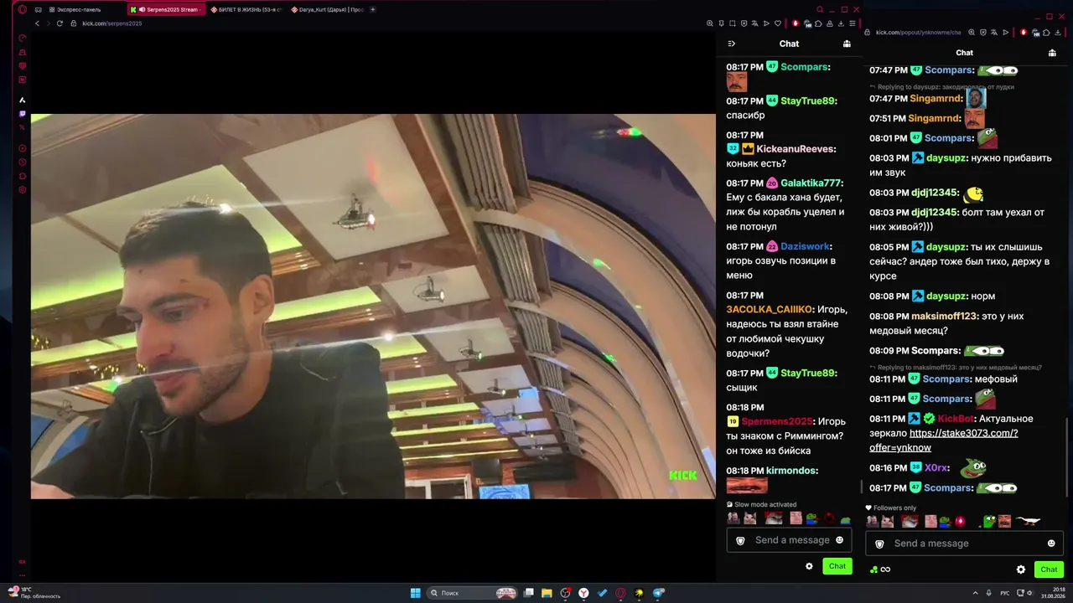Image resolution: width=1073 pixels, height=603 pixels.
Task: Open the chat users list icon in main window
Action: [x=847, y=44]
